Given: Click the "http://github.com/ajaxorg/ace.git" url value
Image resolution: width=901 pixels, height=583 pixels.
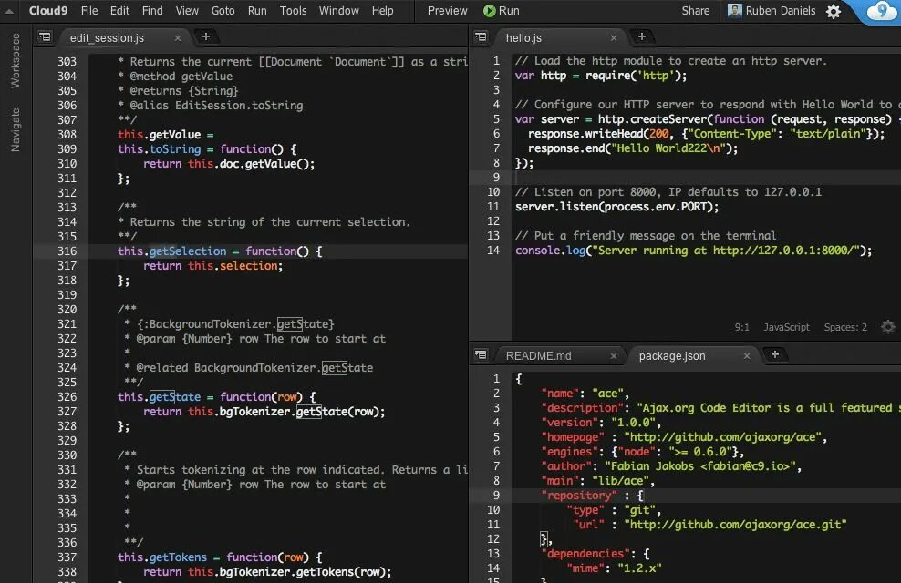Looking at the screenshot, I should [x=735, y=525].
